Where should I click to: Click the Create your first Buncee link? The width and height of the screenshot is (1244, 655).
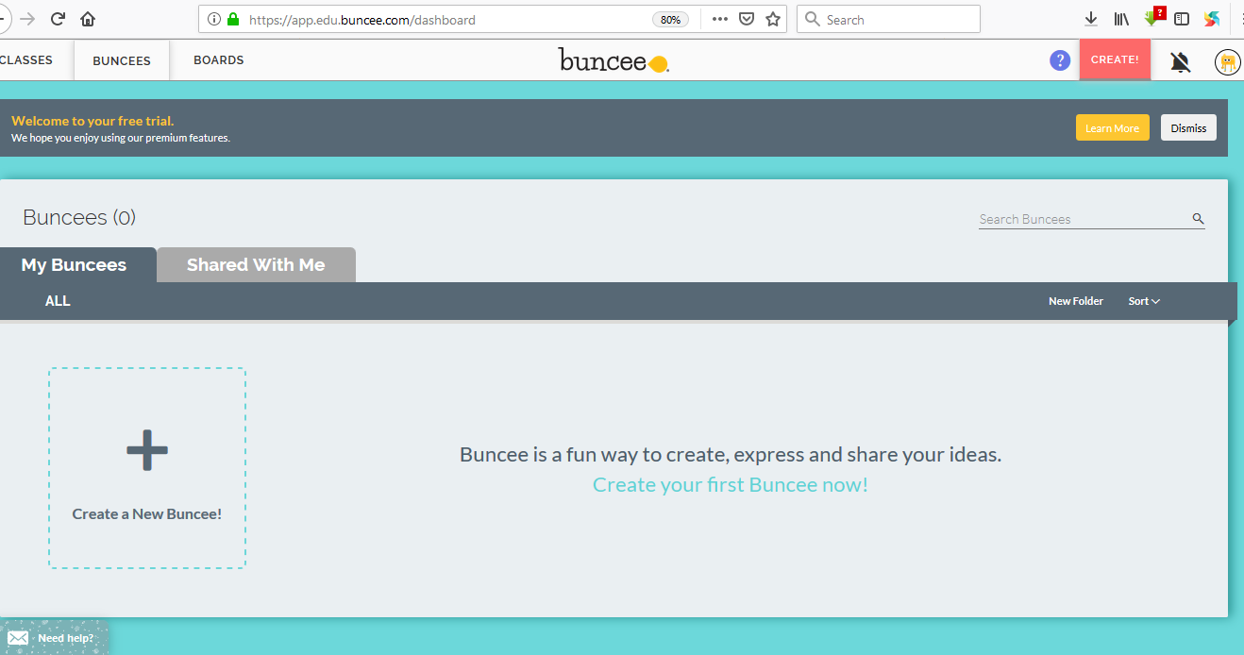point(730,483)
